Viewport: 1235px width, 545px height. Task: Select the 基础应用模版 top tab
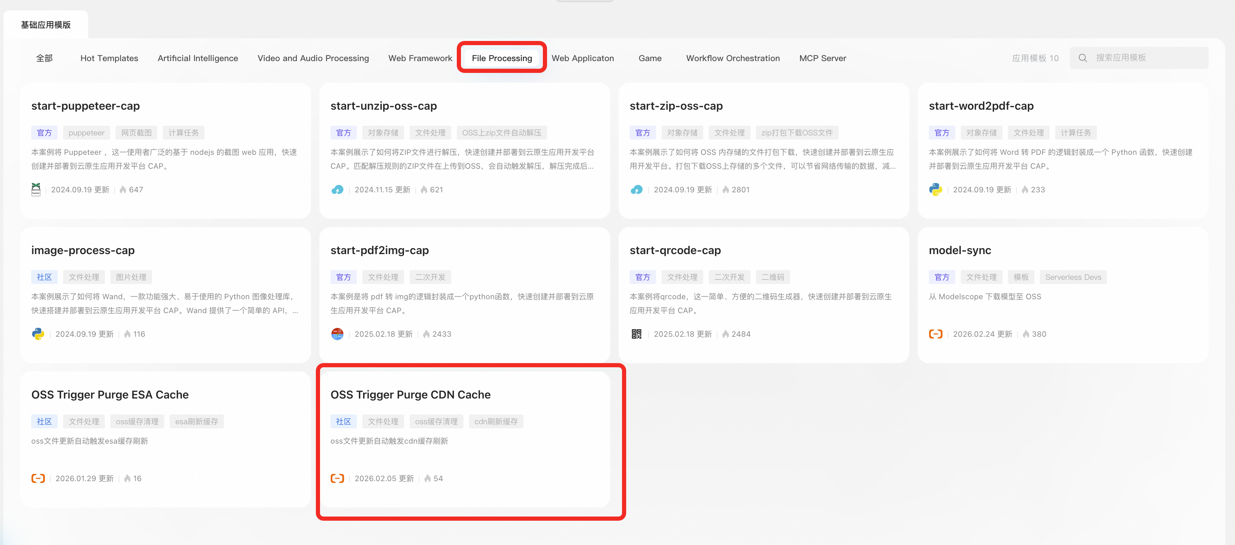pos(45,24)
